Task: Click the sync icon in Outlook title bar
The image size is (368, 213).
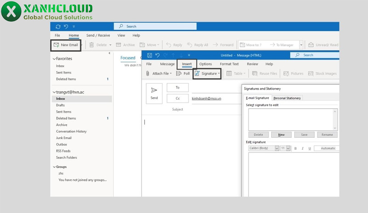Action: tap(58, 27)
